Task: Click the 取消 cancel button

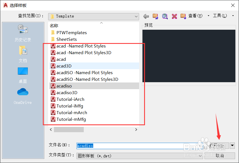Action: (220, 156)
